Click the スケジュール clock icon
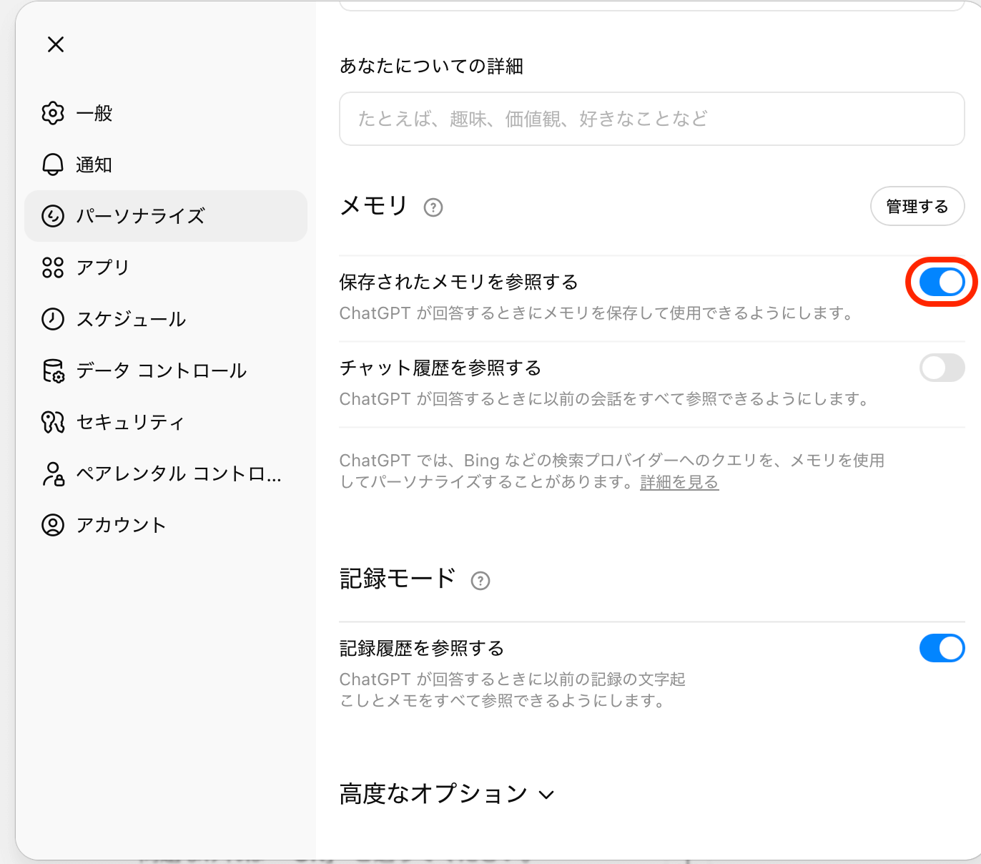This screenshot has width=981, height=864. pyautogui.click(x=53, y=319)
